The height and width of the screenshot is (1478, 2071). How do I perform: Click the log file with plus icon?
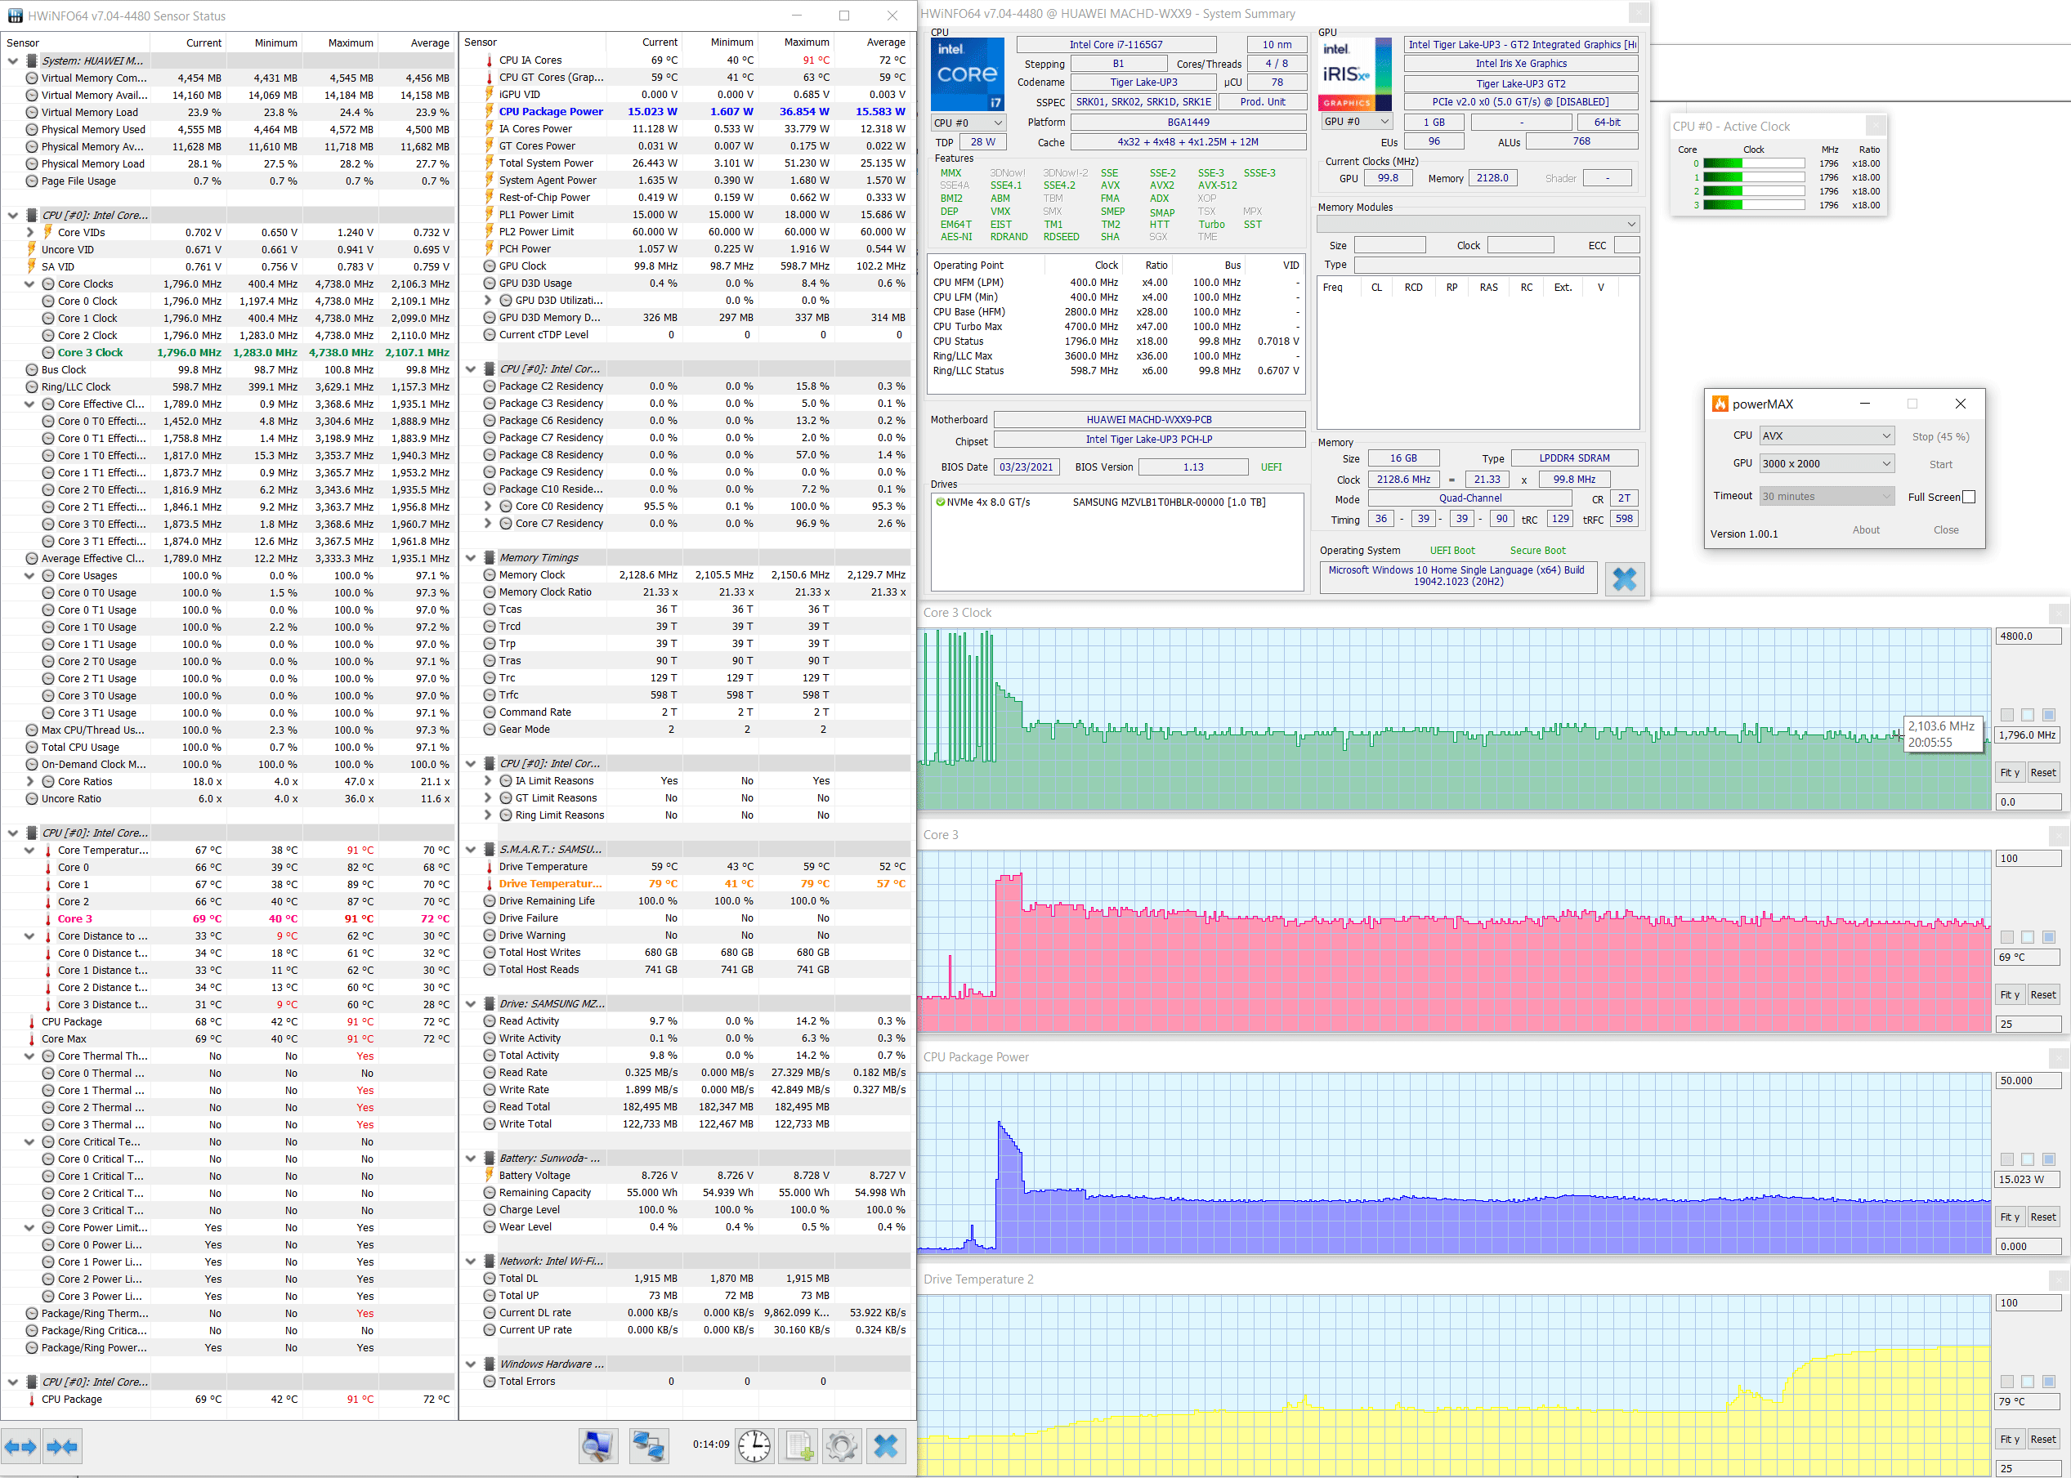pyautogui.click(x=800, y=1445)
